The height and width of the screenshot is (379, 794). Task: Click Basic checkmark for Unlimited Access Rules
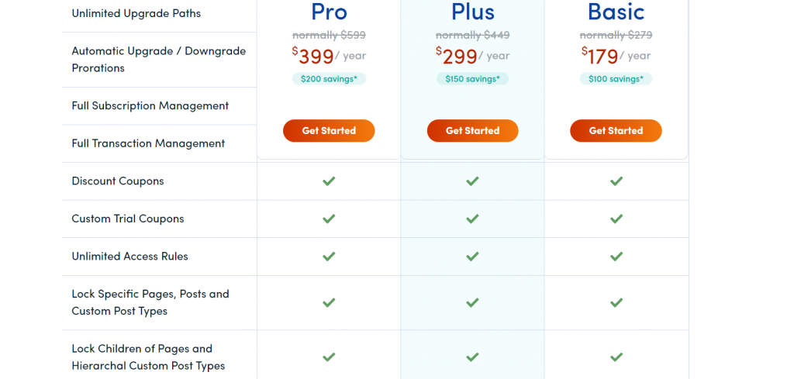[x=616, y=257]
